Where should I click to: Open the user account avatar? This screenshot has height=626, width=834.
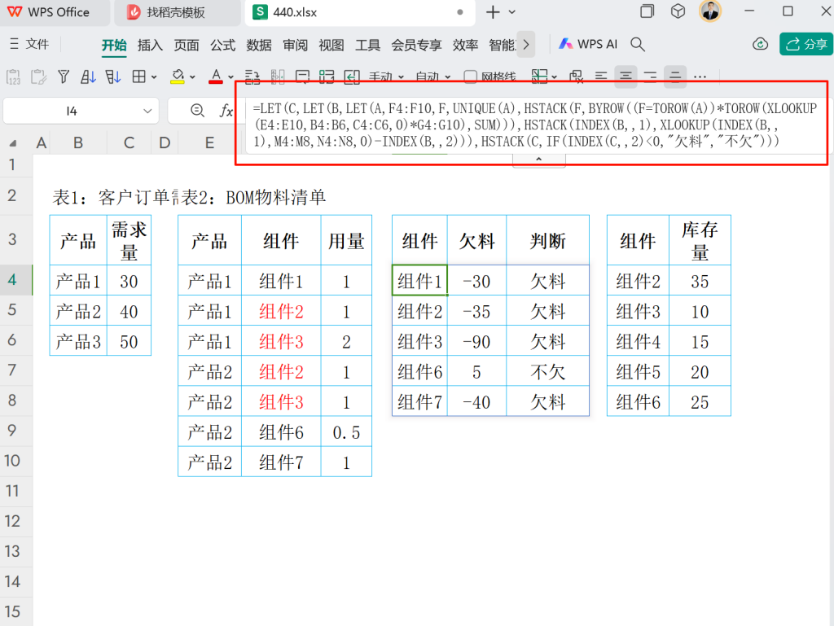pos(710,11)
